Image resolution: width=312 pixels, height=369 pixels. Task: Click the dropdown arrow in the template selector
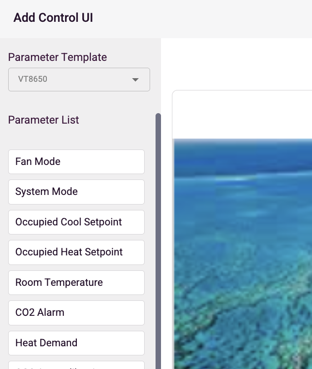pos(135,80)
